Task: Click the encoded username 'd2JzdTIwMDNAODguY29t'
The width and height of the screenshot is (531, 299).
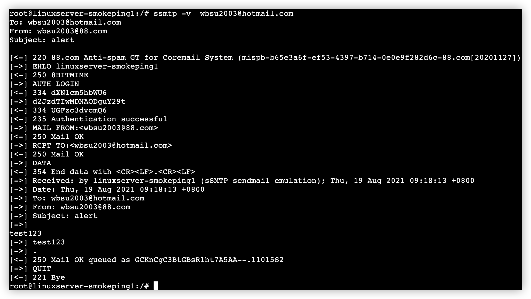Action: pyautogui.click(x=79, y=101)
